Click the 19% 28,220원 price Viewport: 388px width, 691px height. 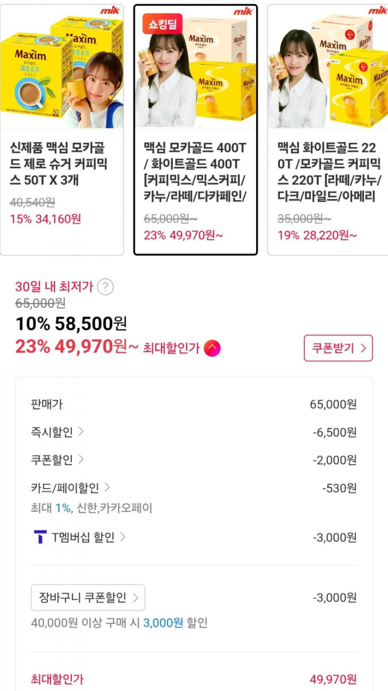click(x=317, y=235)
